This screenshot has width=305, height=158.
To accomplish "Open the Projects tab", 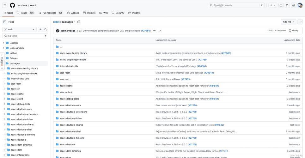I will [89, 13].
